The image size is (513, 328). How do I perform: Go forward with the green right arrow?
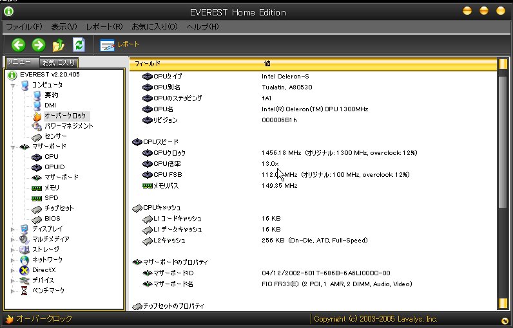point(39,45)
